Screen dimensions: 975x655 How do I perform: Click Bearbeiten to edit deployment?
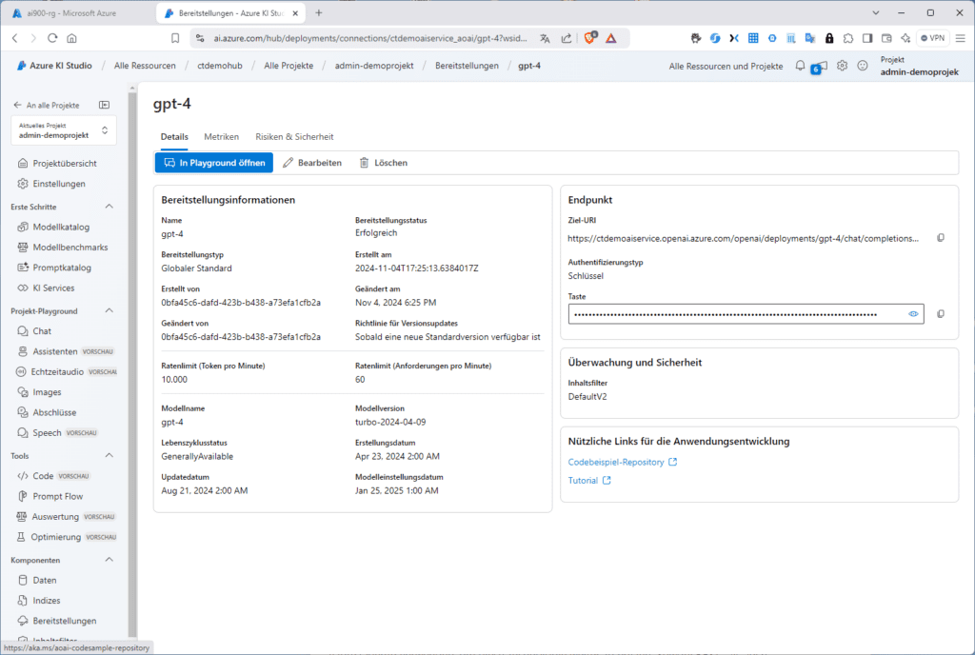coord(312,163)
